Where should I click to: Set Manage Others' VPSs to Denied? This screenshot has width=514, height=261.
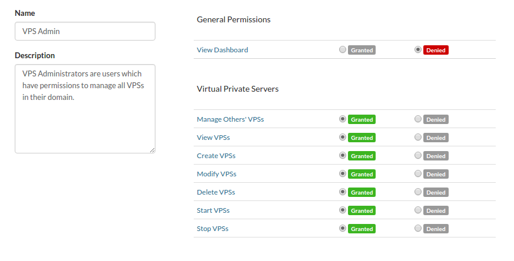418,119
